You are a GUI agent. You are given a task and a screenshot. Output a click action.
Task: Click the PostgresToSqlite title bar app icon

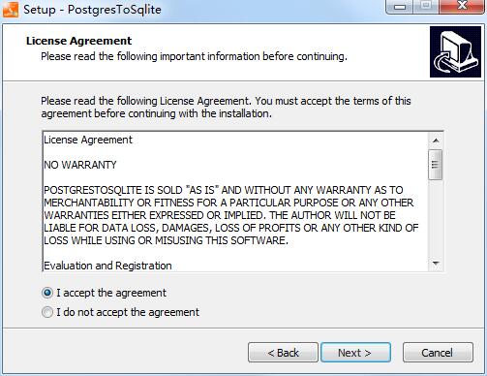pos(11,10)
